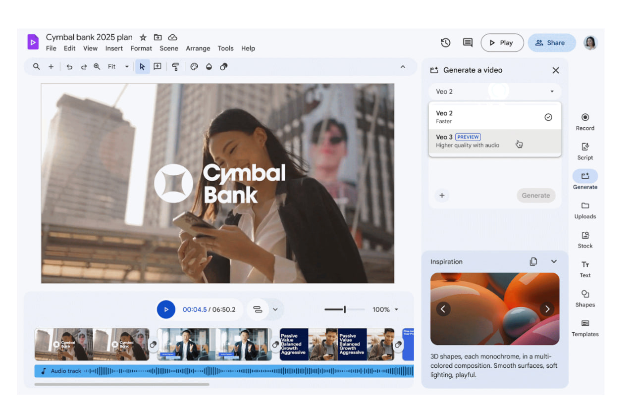Open the Help menu
The height and width of the screenshot is (403, 634).
[x=248, y=49]
